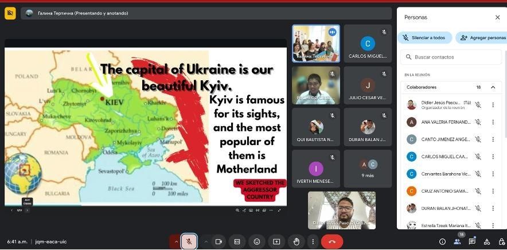Image resolution: width=507 pixels, height=250 pixels.
Task: Raise your hand in the meeting
Action: coord(296,241)
